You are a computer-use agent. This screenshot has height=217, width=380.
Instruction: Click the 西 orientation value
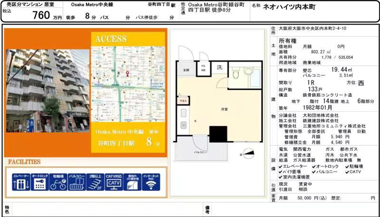point(361,83)
